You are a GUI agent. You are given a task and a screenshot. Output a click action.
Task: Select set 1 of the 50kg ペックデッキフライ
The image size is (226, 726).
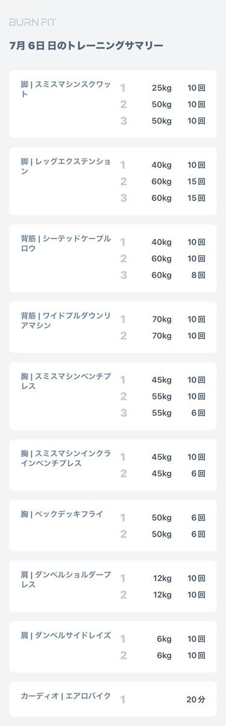163,517
